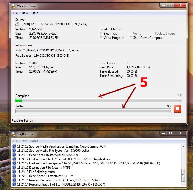
Task: Open the Help menu in ImgBurn
Action: point(35,13)
